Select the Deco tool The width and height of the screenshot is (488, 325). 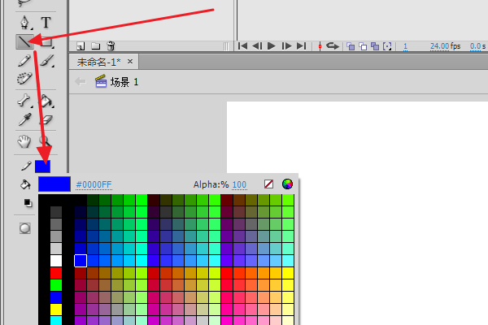coord(24,78)
